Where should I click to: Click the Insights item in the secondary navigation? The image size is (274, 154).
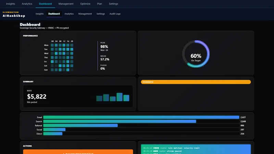click(39, 14)
